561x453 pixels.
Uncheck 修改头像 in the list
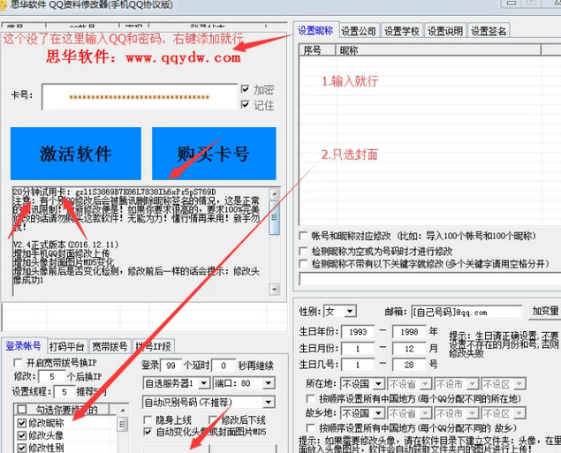point(22,435)
